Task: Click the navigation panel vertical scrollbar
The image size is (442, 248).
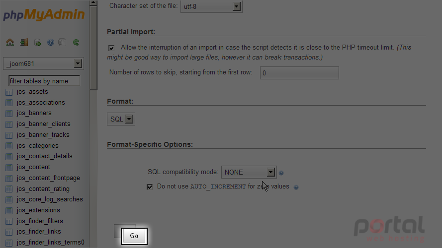Action: coord(93,48)
